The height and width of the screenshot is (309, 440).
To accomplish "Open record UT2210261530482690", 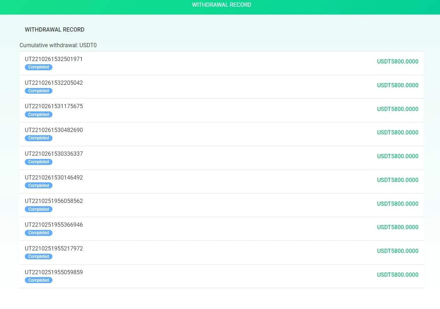I will (x=222, y=134).
